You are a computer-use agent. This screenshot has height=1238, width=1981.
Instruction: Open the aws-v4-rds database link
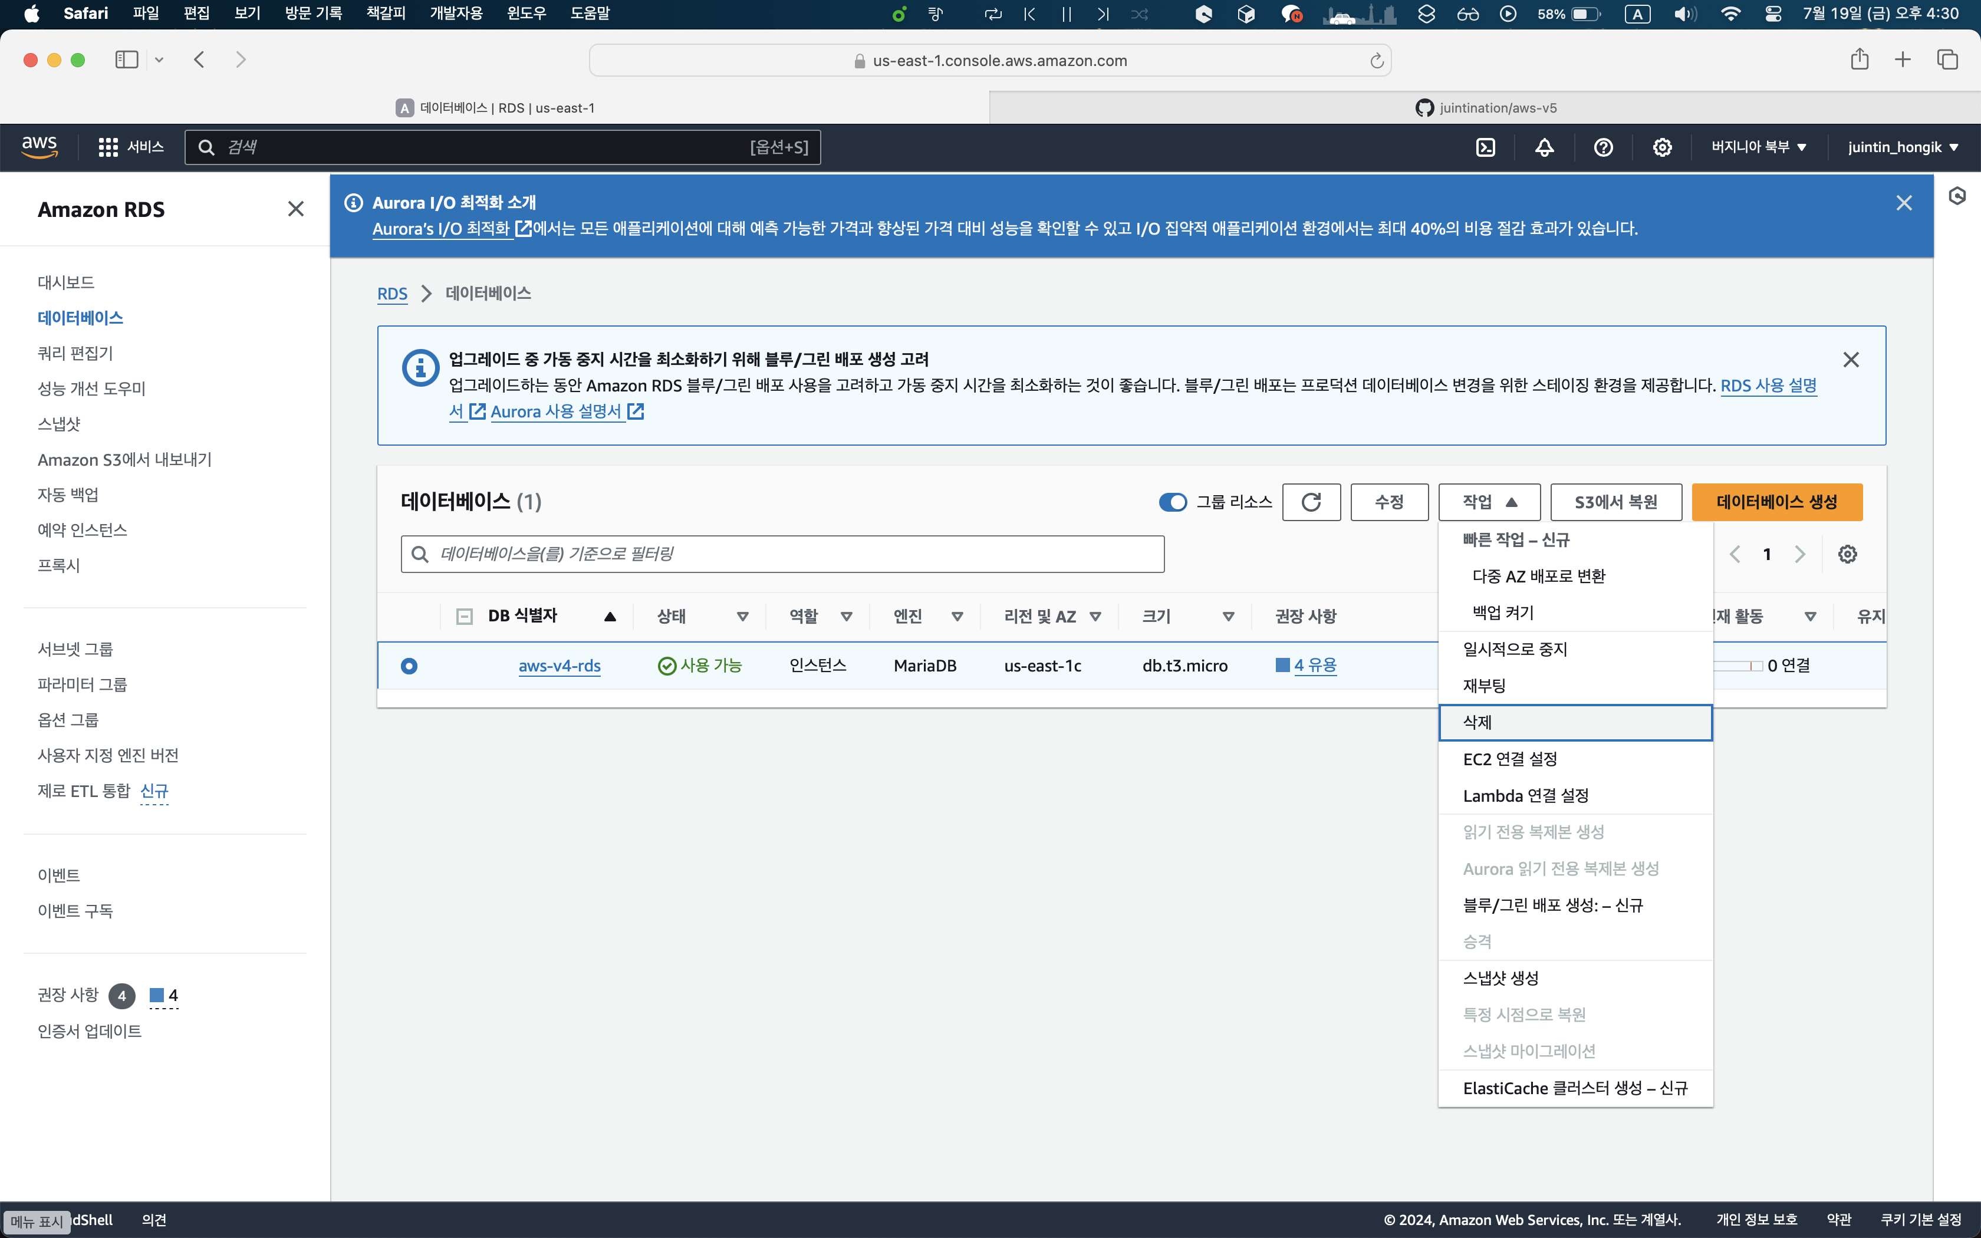(x=559, y=666)
